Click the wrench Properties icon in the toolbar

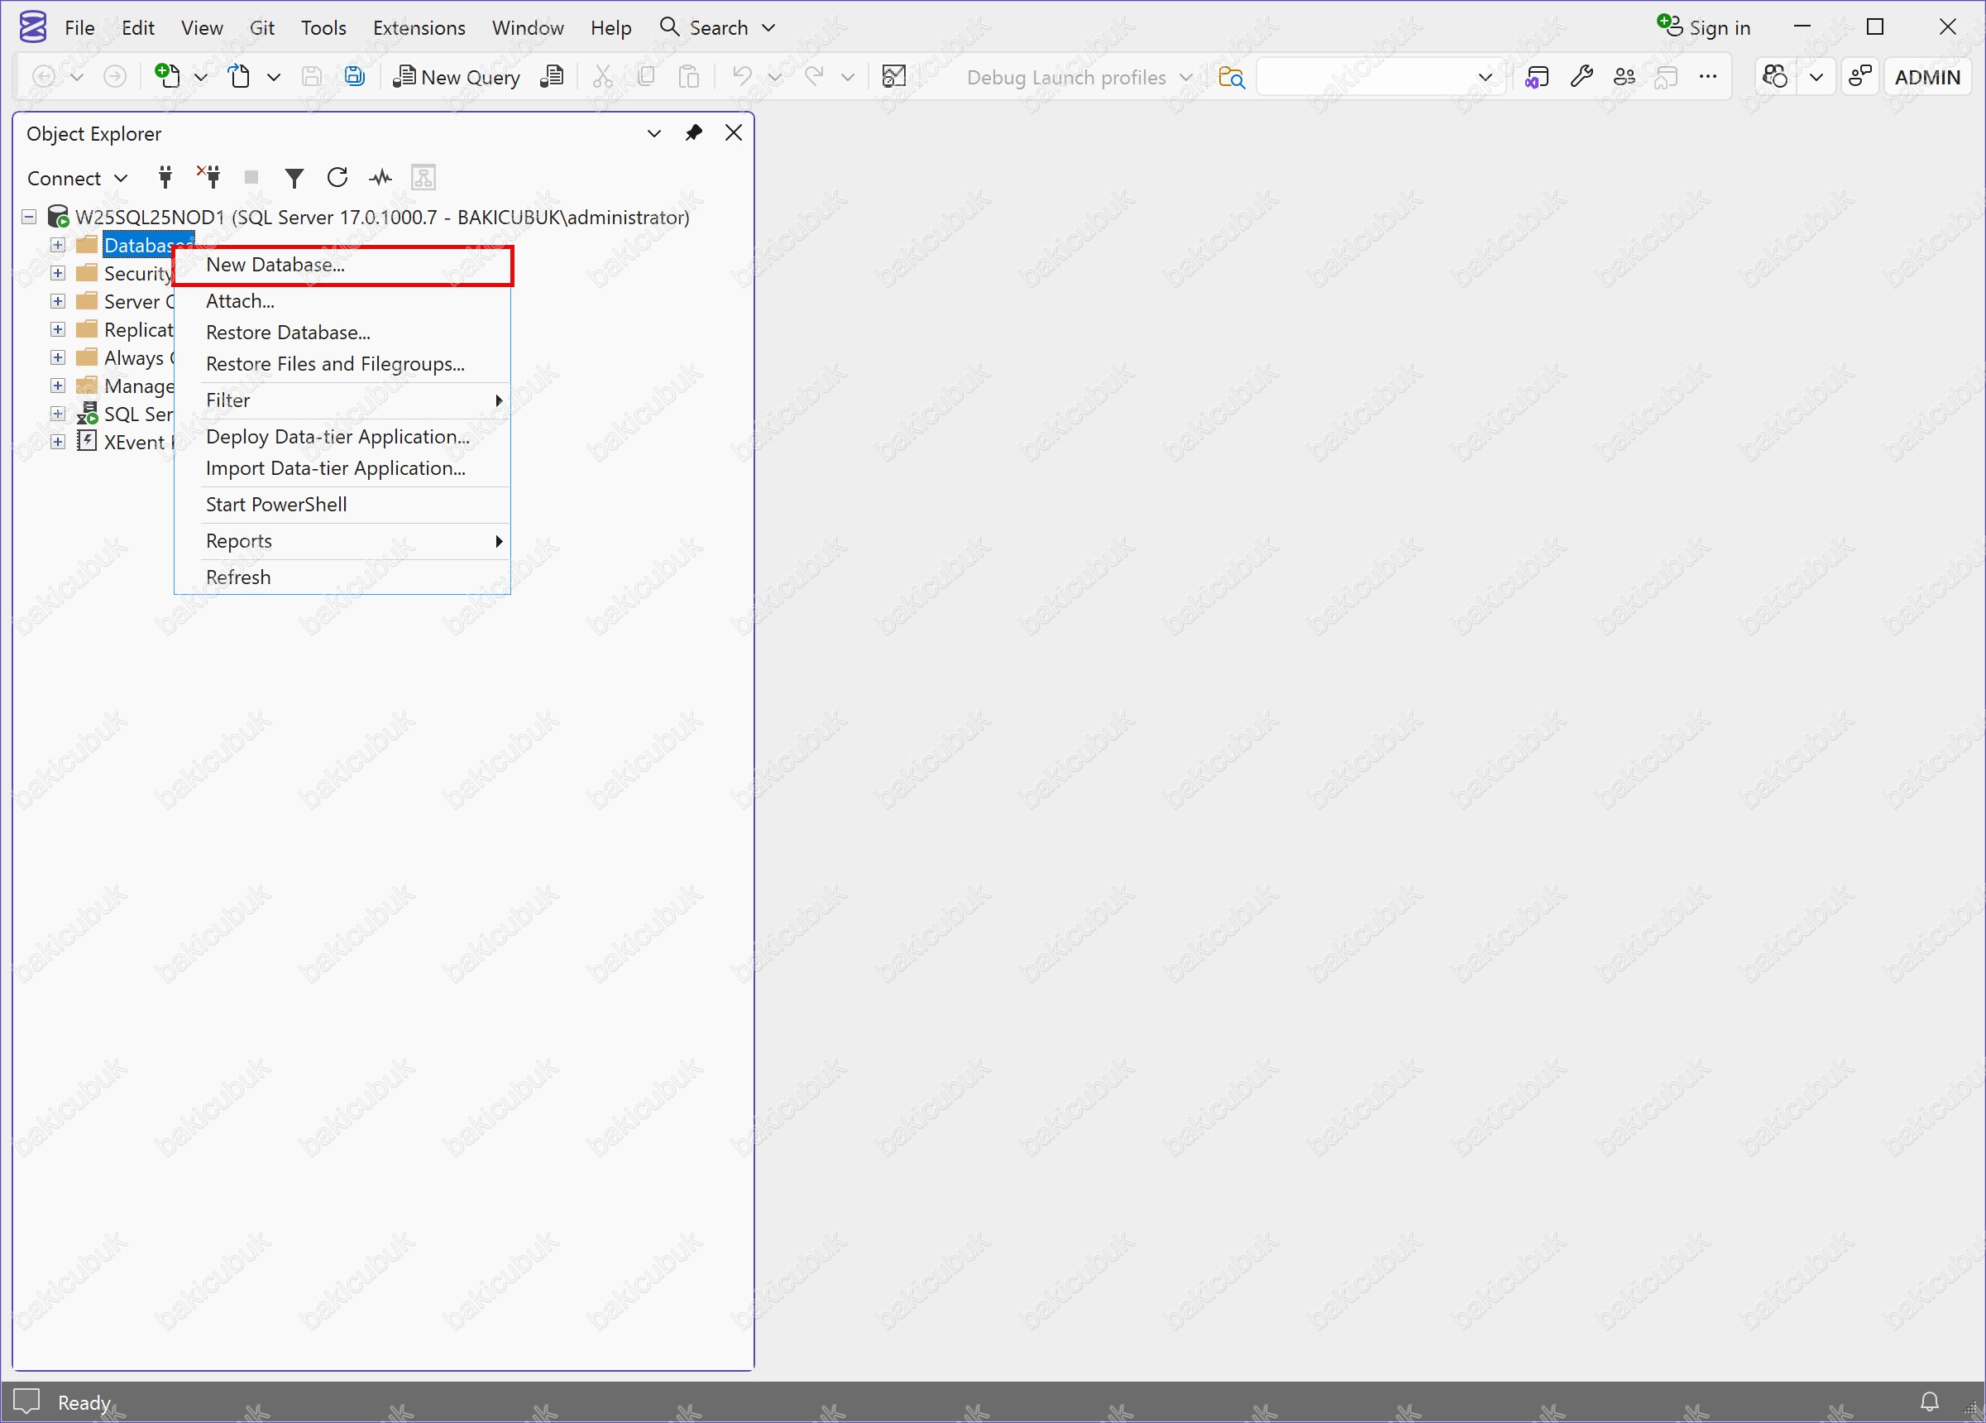(1582, 77)
